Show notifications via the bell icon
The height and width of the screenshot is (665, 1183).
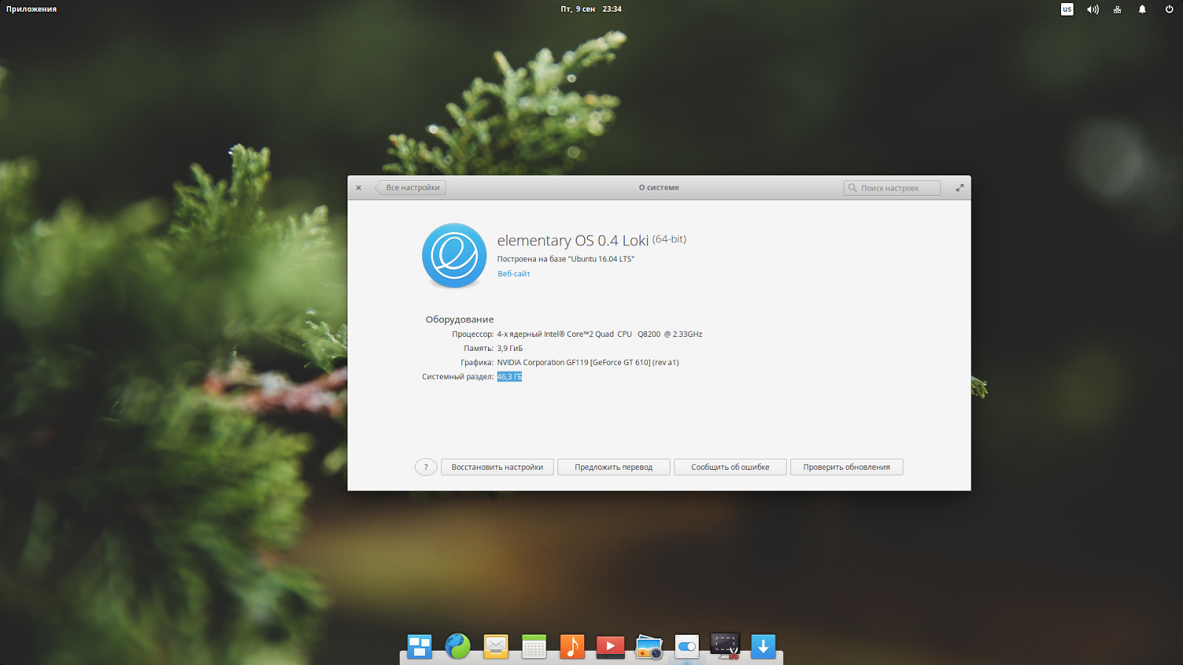[x=1142, y=10]
